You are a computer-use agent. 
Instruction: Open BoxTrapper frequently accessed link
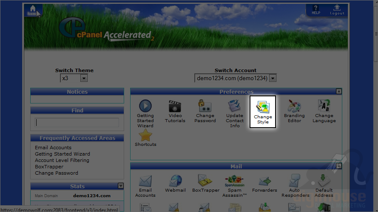[x=49, y=167]
